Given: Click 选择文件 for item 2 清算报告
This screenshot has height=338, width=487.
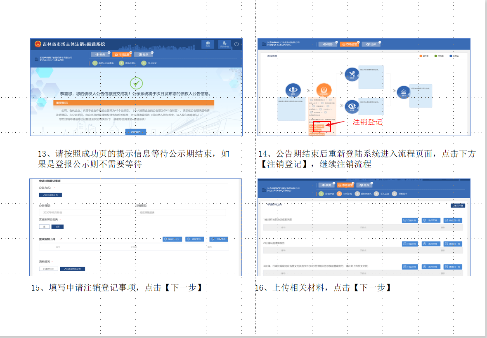Looking at the screenshot, I should point(431,244).
